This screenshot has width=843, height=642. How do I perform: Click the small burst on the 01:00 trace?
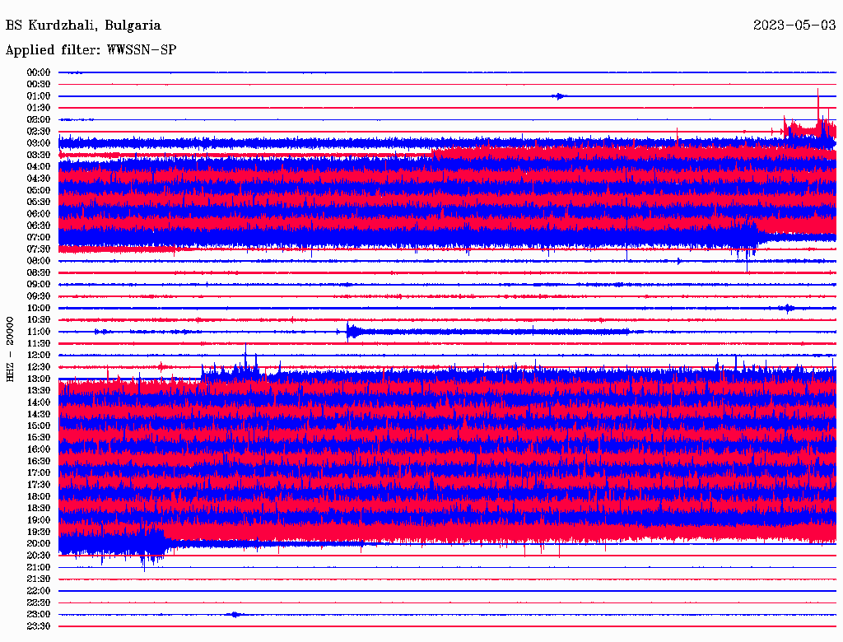click(x=560, y=96)
